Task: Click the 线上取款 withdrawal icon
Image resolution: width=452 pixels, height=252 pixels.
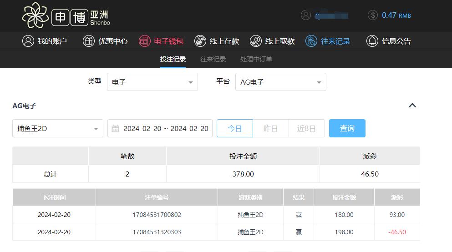Action: 256,41
